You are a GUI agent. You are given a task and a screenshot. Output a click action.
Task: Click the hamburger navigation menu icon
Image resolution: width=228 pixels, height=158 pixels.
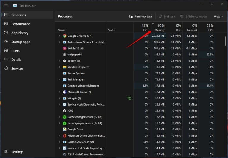[6, 5]
